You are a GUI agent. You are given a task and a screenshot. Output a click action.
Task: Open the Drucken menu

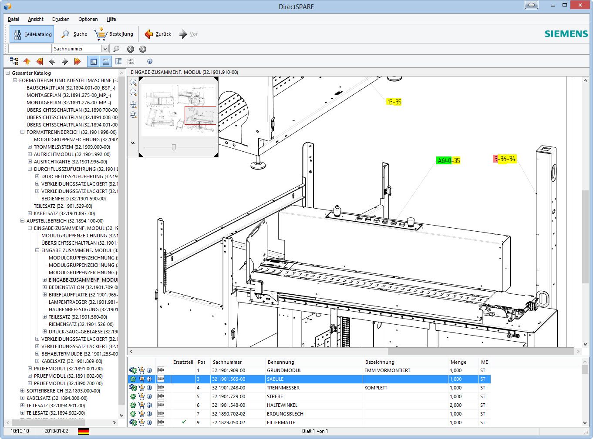[x=61, y=19]
